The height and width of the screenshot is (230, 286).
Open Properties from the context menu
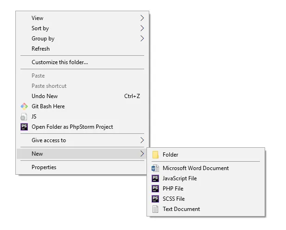44,167
